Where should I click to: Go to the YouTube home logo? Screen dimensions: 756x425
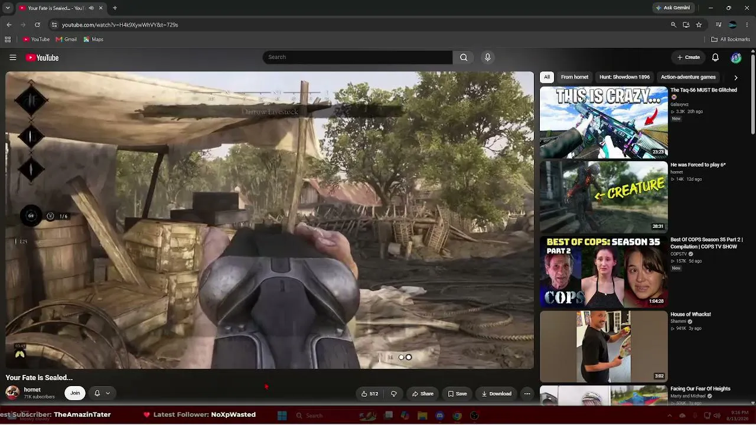pyautogui.click(x=42, y=57)
